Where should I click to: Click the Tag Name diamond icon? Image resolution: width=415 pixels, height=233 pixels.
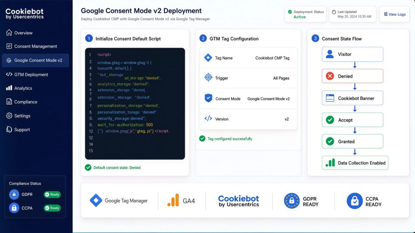[x=208, y=57]
